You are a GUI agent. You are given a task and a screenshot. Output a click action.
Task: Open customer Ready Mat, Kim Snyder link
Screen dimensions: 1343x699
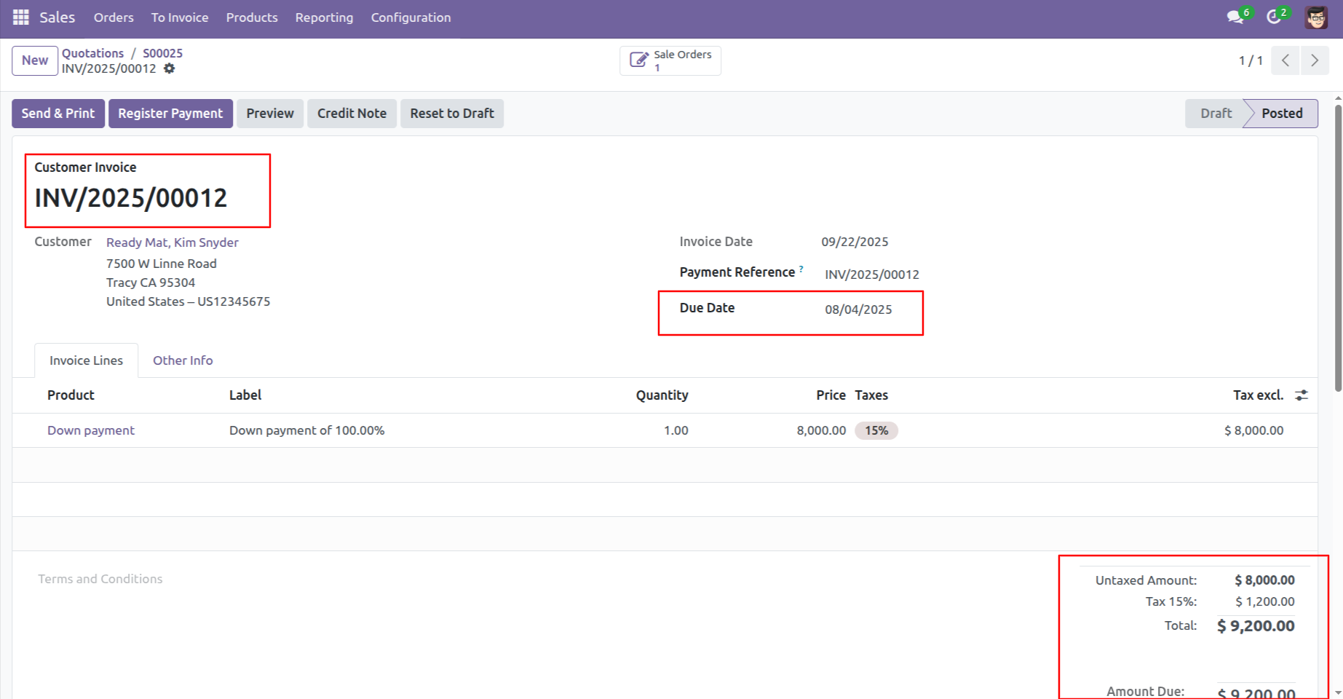[173, 242]
